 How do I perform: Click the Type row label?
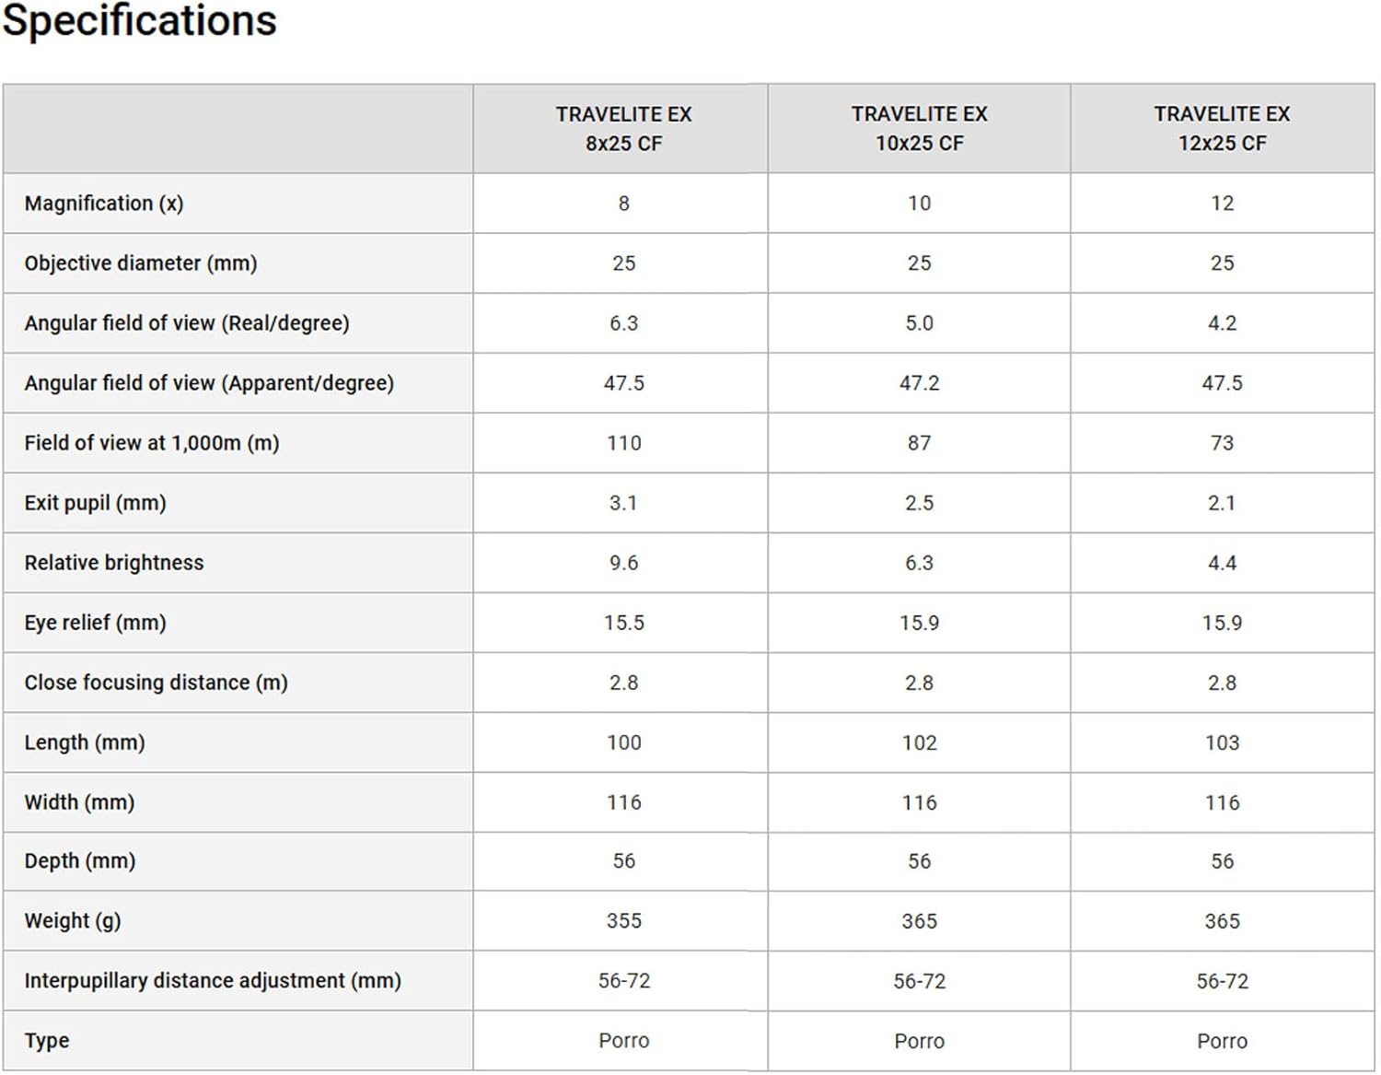coord(47,1041)
